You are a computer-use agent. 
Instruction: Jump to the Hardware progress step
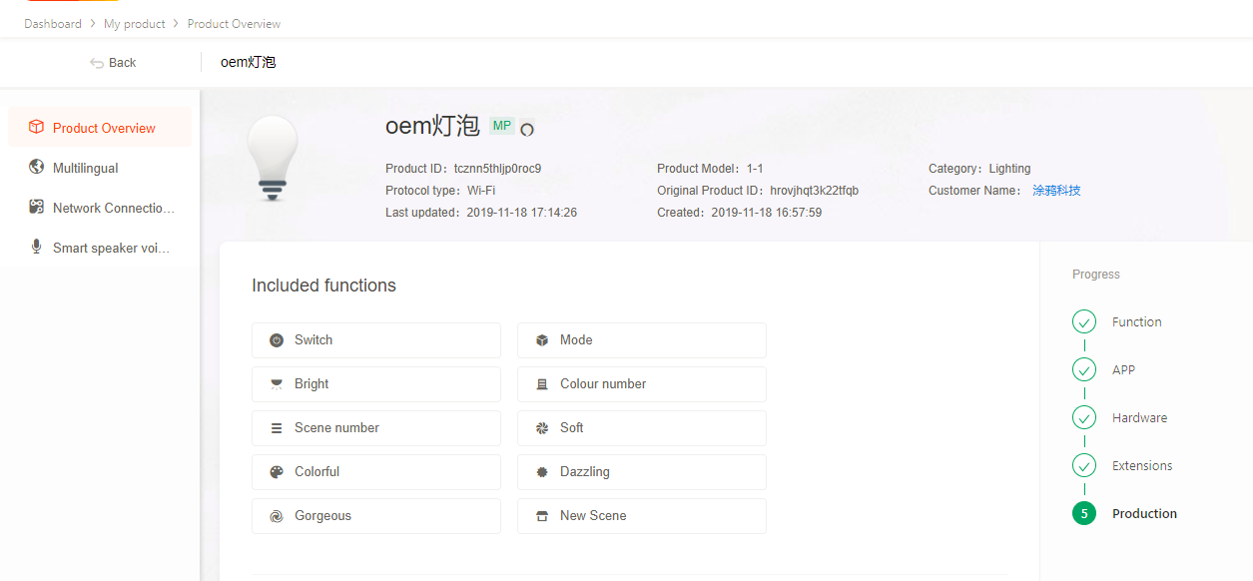pyautogui.click(x=1138, y=418)
